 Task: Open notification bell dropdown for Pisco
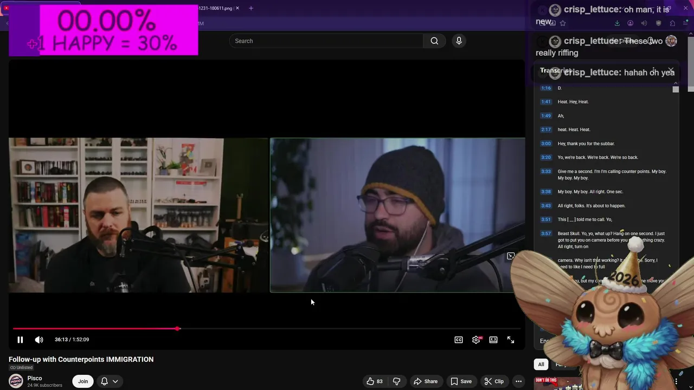click(x=109, y=381)
